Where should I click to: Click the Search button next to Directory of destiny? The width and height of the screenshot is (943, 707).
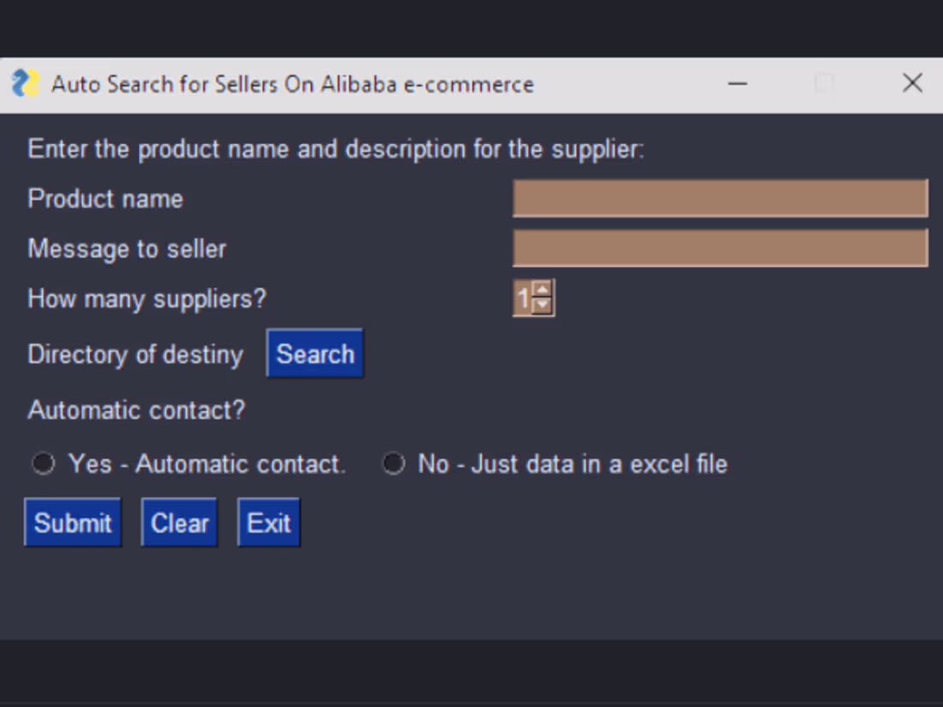pyautogui.click(x=314, y=353)
